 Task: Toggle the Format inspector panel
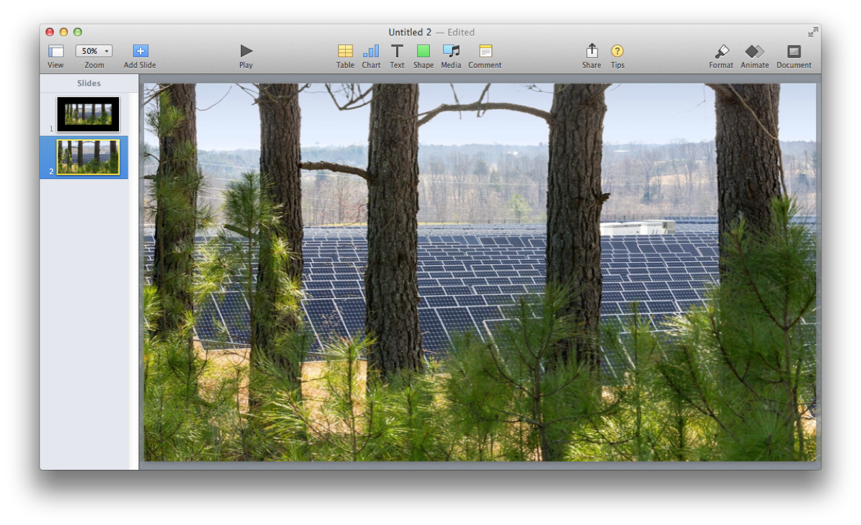click(721, 51)
